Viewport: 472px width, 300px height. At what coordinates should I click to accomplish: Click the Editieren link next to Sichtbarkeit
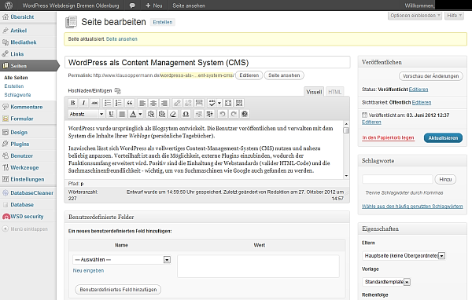click(x=422, y=103)
